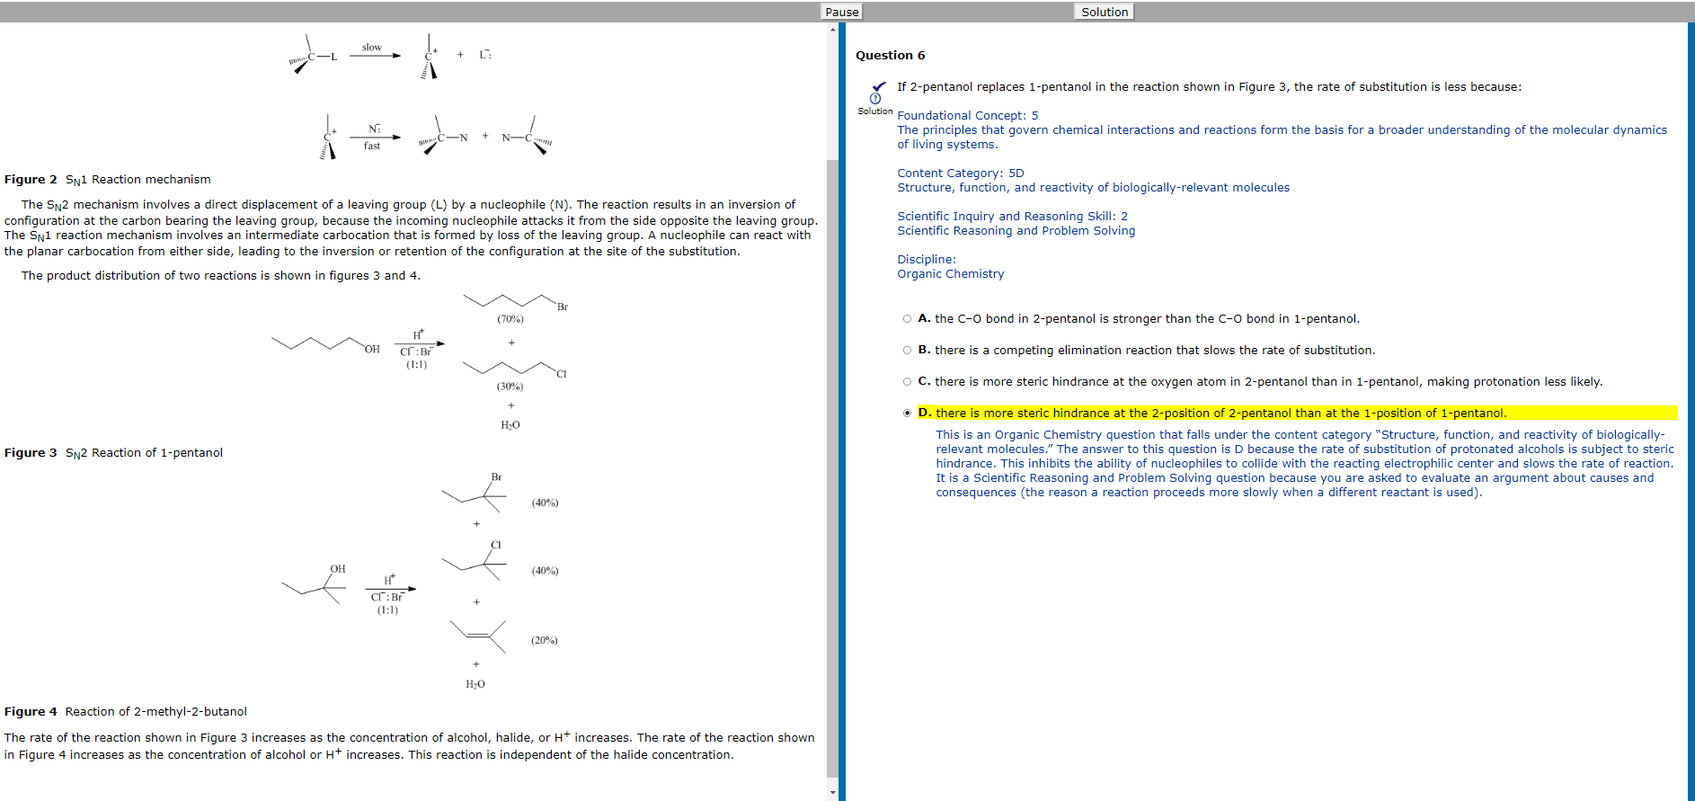Select radio button for answer D
The height and width of the screenshot is (801, 1695).
tap(907, 414)
